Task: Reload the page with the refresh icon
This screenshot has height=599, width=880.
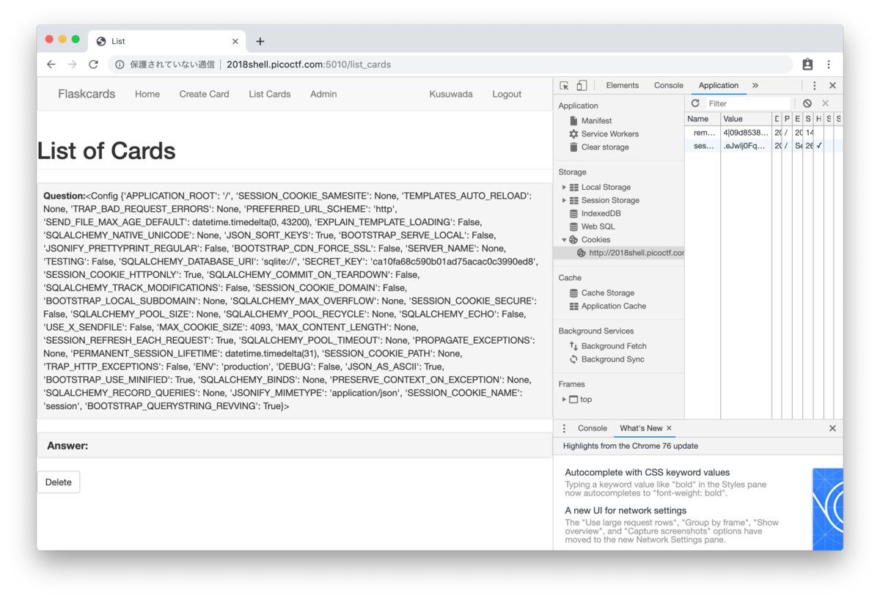Action: (93, 65)
